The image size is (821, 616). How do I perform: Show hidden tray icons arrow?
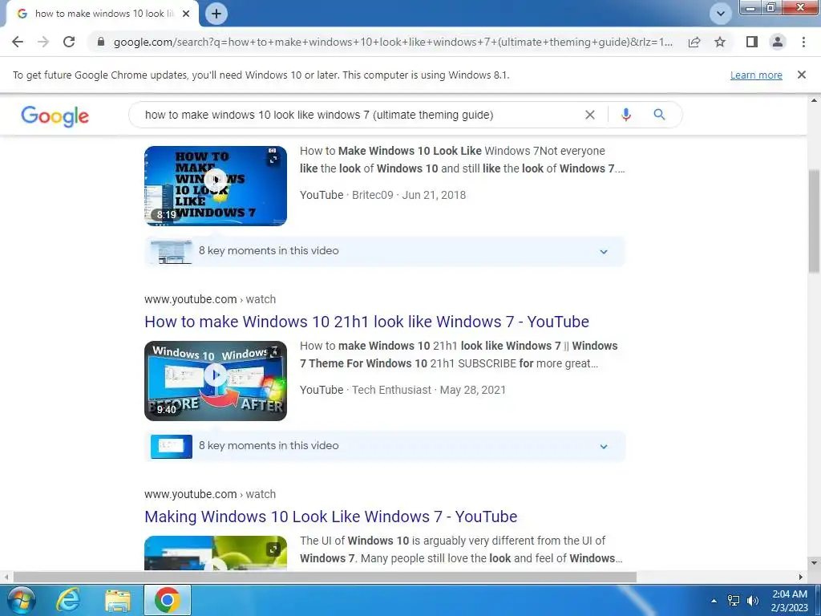(x=714, y=601)
